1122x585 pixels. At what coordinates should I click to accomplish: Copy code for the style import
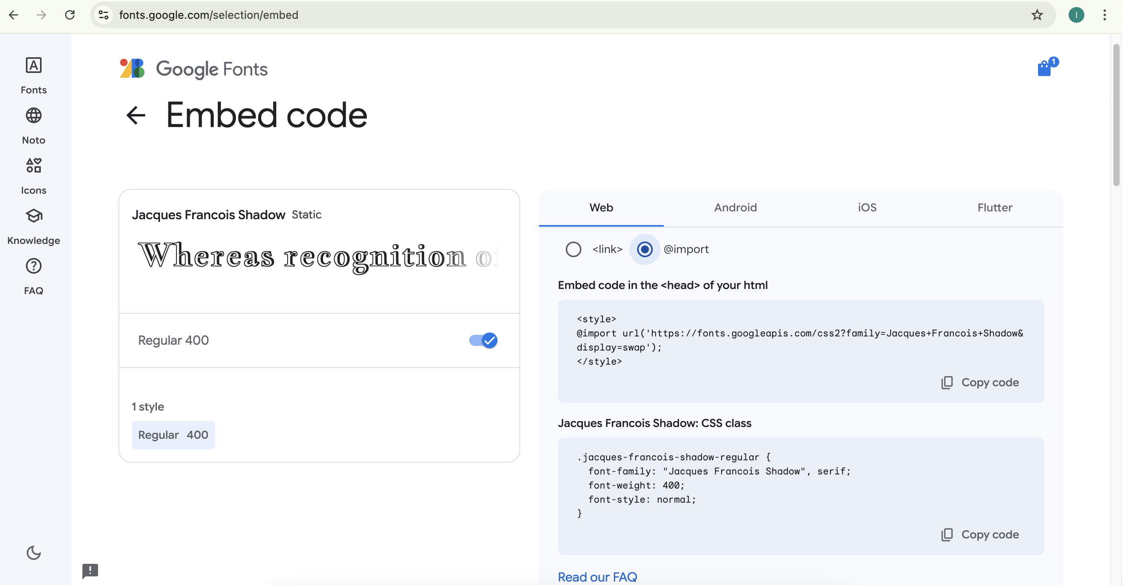[980, 383]
